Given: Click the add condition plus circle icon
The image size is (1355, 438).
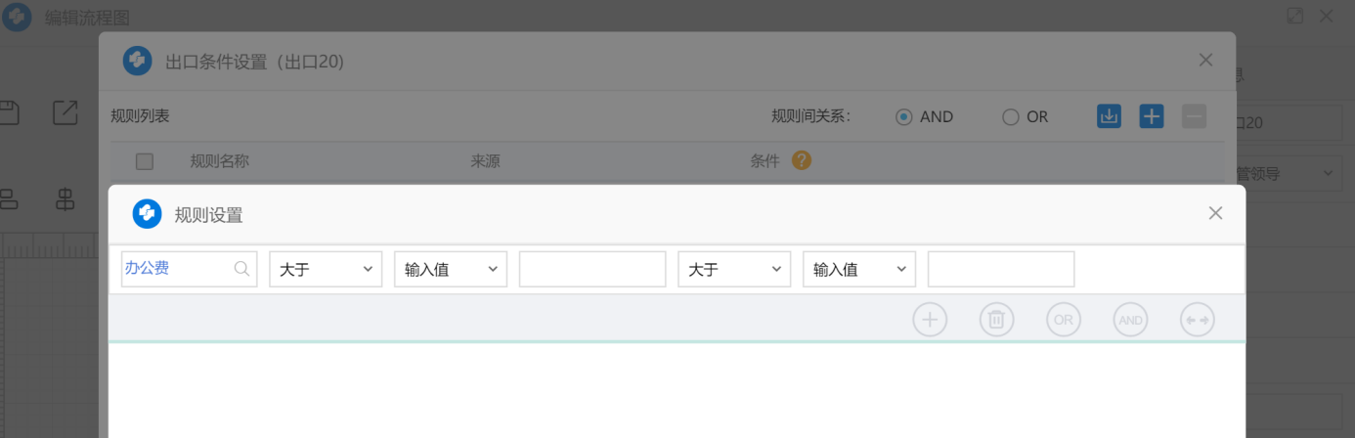Looking at the screenshot, I should 930,320.
